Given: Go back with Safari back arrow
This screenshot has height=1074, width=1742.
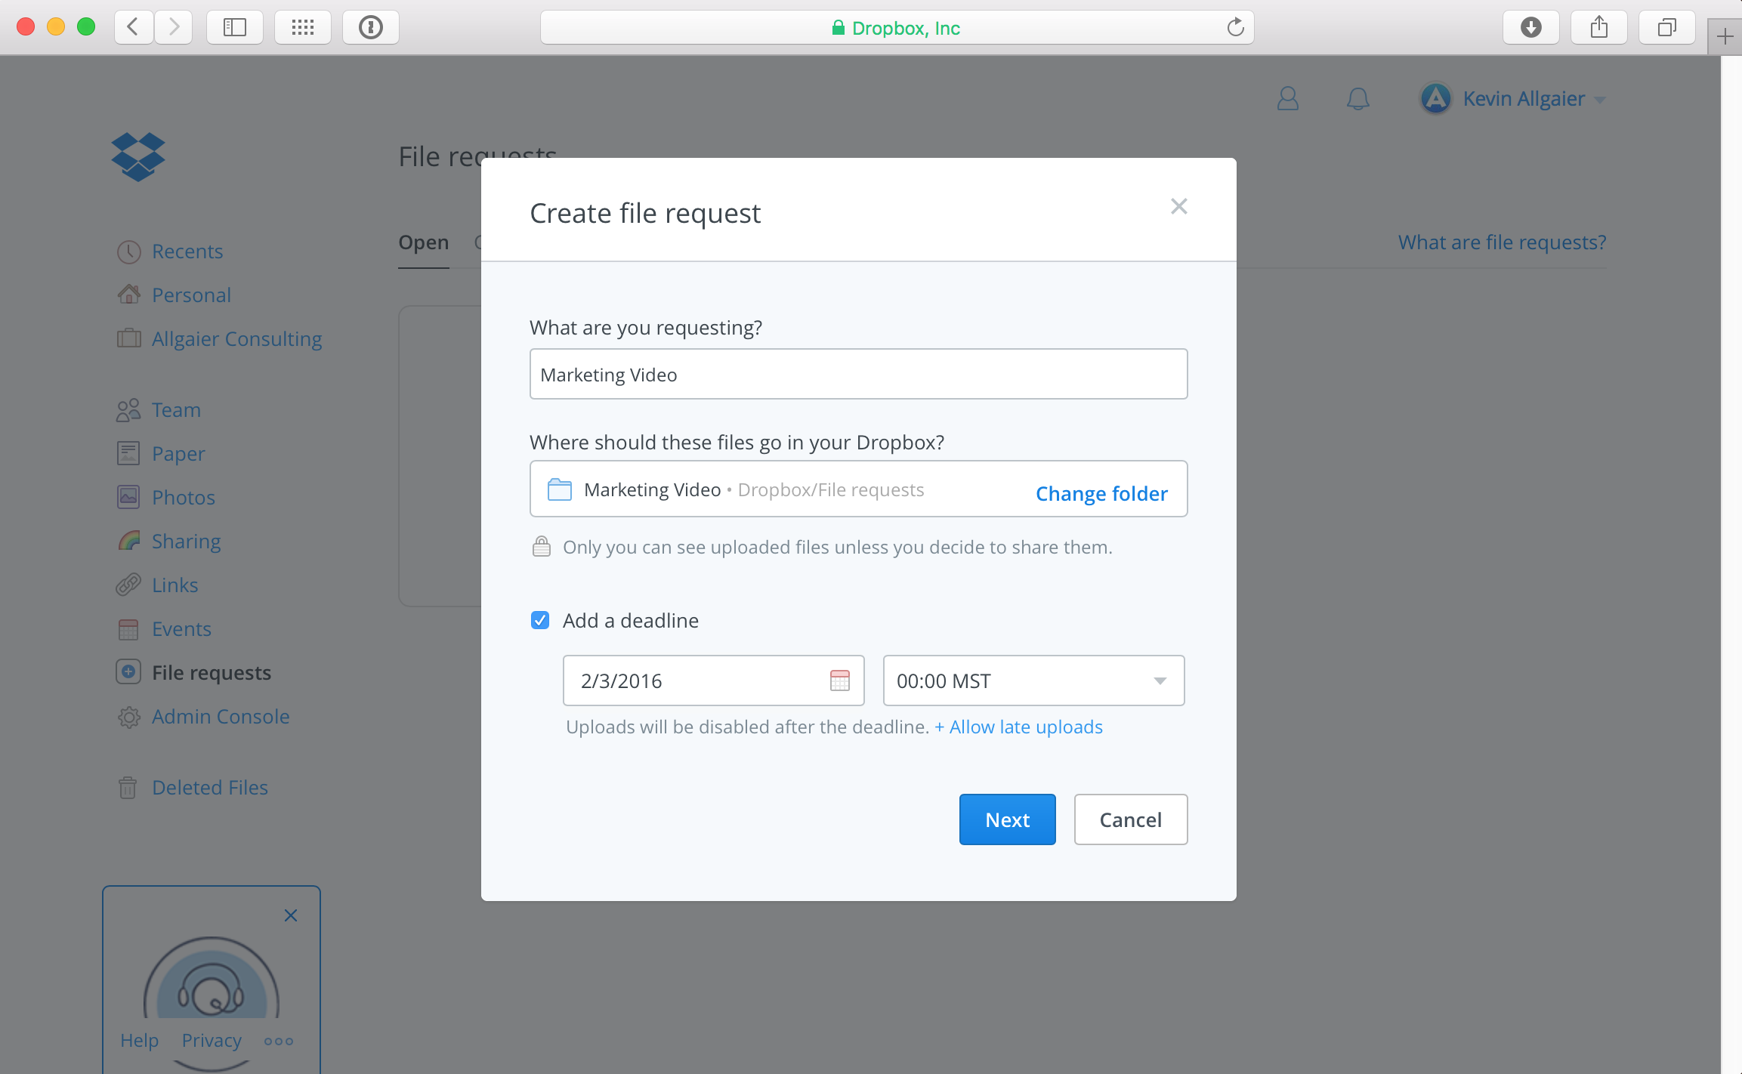Looking at the screenshot, I should click(x=134, y=28).
